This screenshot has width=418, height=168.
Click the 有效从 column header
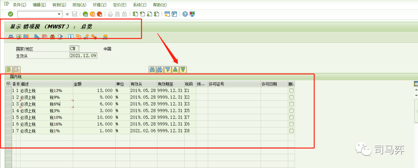[144, 84]
